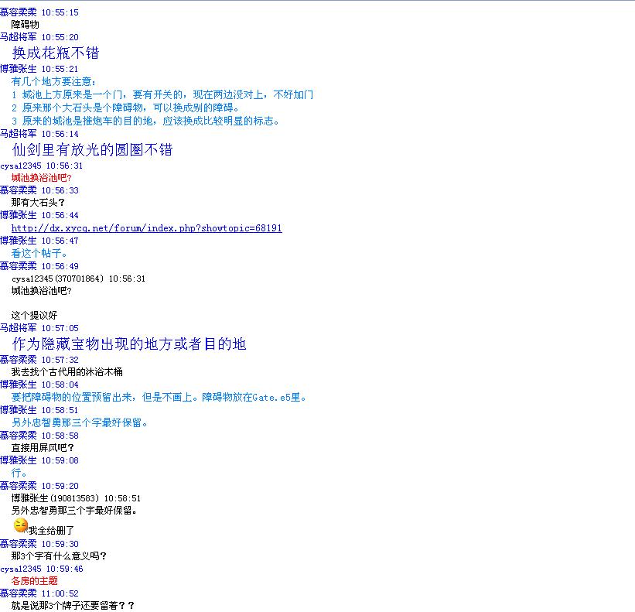Click point 3 about 原来的城池是推炮车的目的地
635x612 pixels.
click(145, 121)
